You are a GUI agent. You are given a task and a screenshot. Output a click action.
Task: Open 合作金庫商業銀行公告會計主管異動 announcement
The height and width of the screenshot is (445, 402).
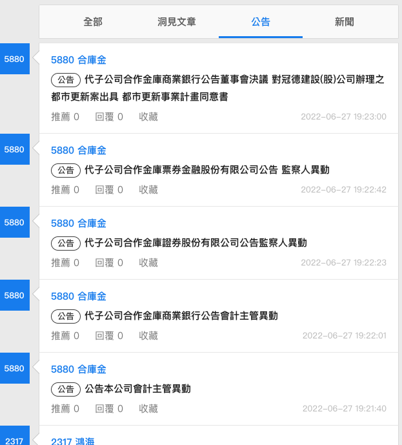point(181,316)
